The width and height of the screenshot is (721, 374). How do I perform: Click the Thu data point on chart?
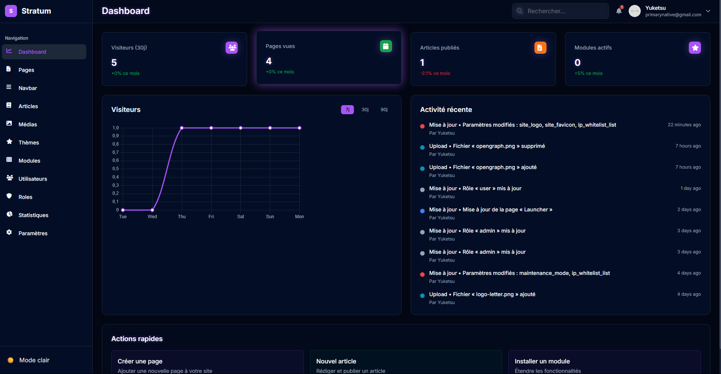182,128
